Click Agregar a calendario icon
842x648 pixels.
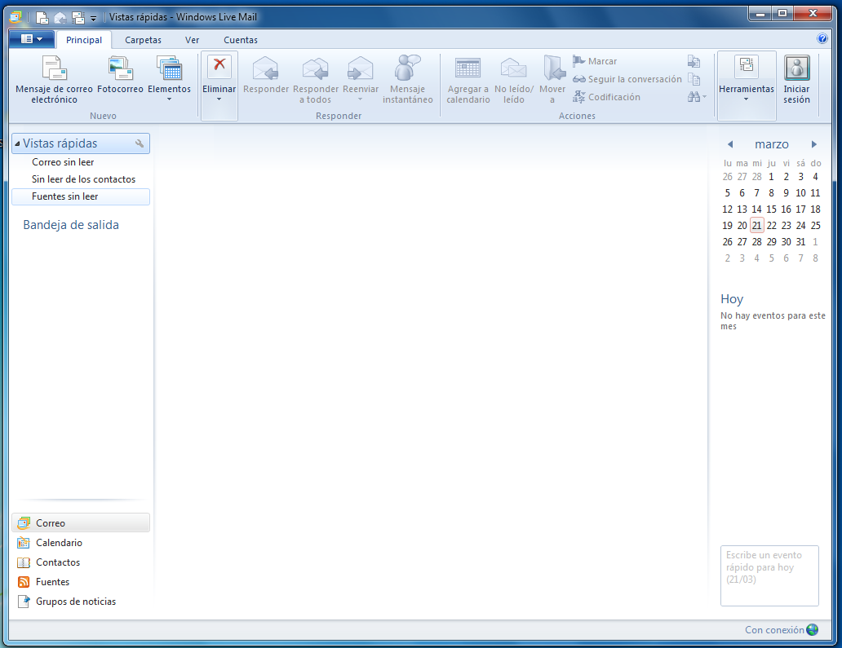click(x=468, y=68)
